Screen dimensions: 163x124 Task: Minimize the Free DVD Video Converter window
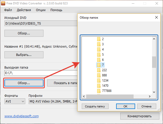coord(133,3)
